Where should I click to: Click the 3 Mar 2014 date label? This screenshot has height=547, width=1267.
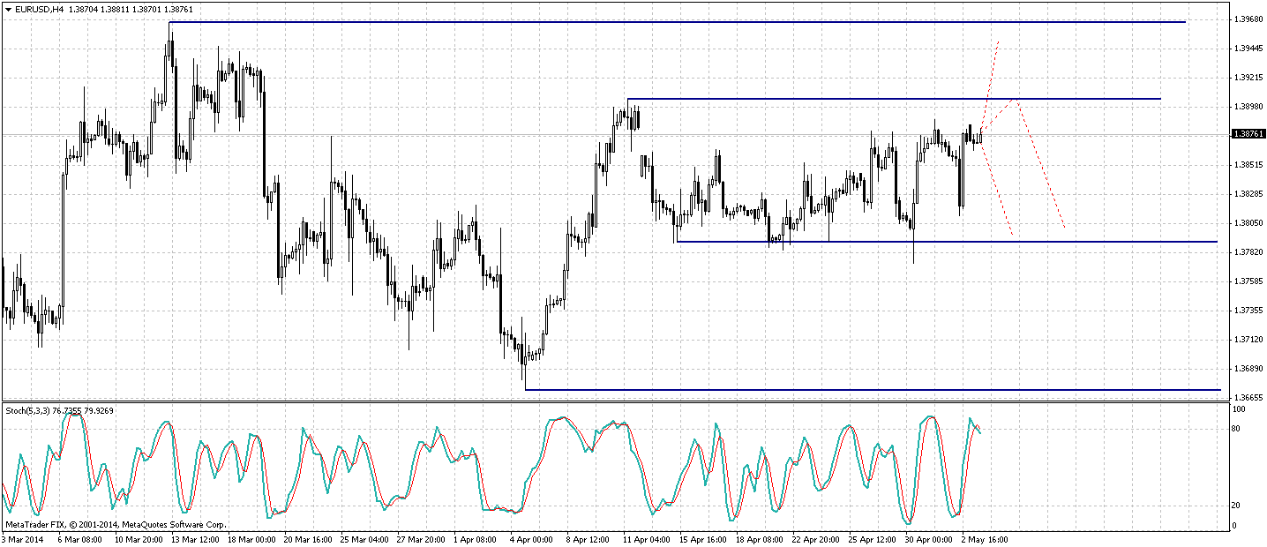tap(22, 538)
